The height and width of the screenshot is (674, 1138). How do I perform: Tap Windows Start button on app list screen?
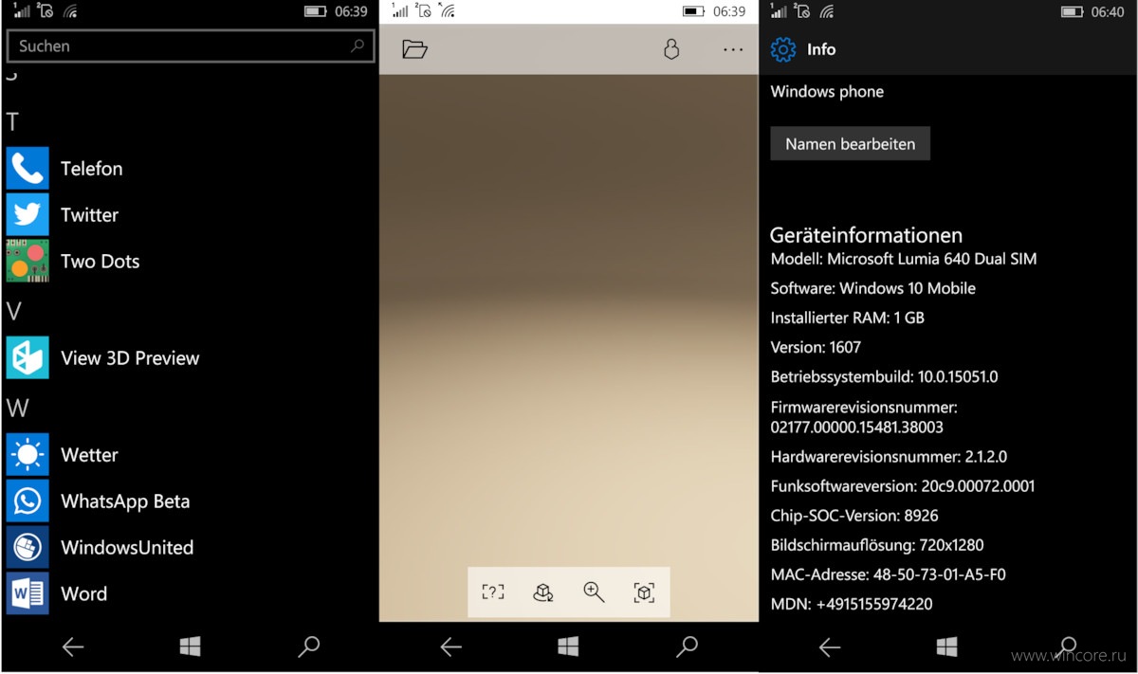[x=190, y=647]
